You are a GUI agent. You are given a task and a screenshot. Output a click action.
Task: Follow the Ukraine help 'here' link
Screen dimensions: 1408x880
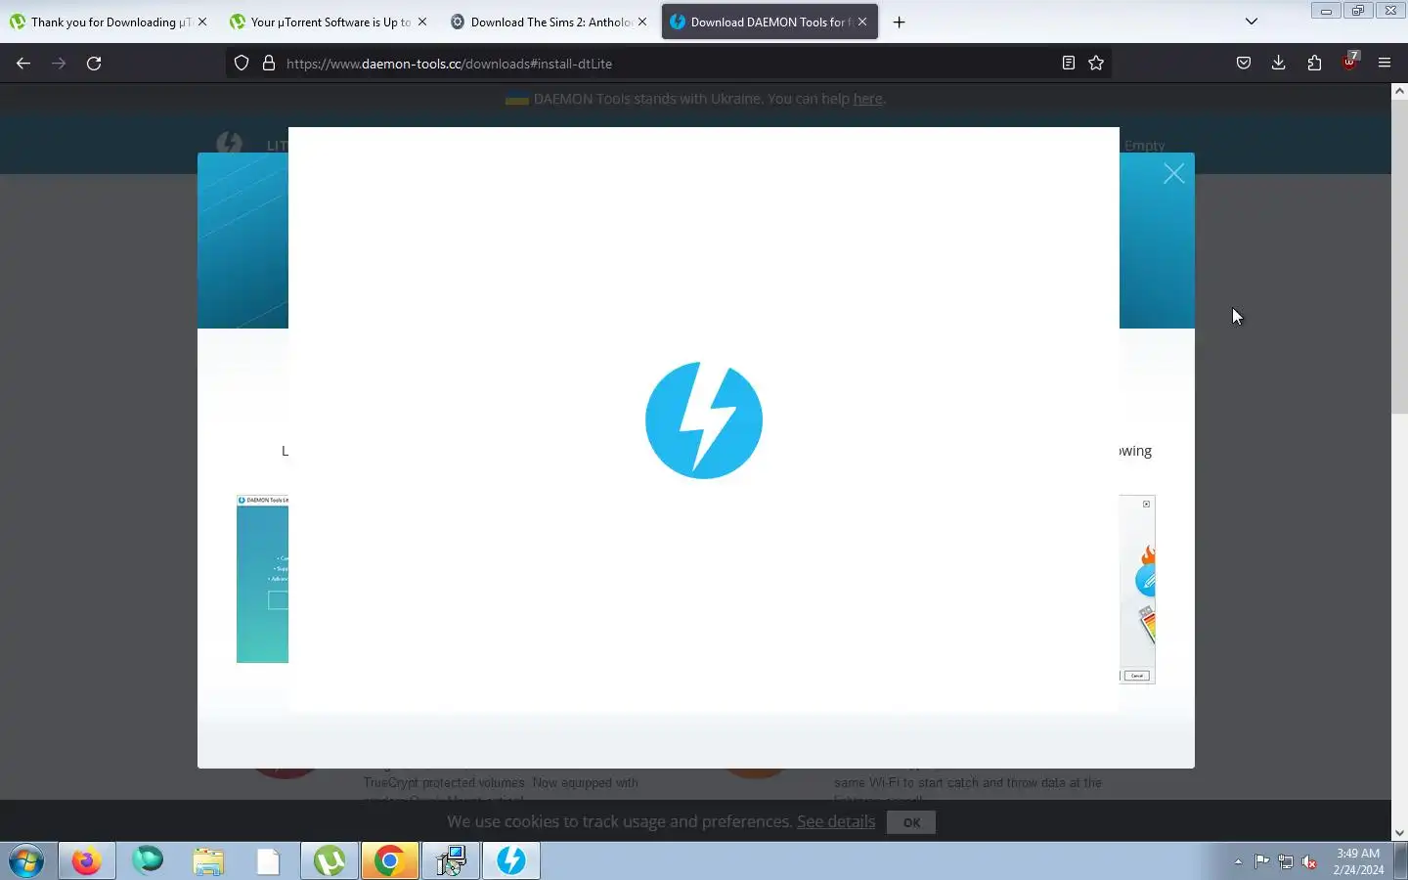[x=867, y=99]
